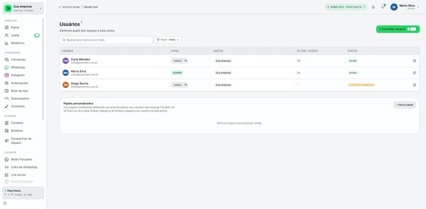426x209 pixels.
Task: Focus the Buscar por nome ou e-mail field
Action: coord(106,40)
